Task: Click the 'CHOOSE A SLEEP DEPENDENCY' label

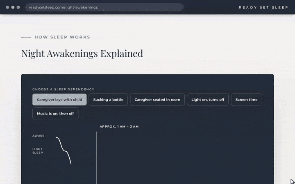Action: tap(63, 90)
